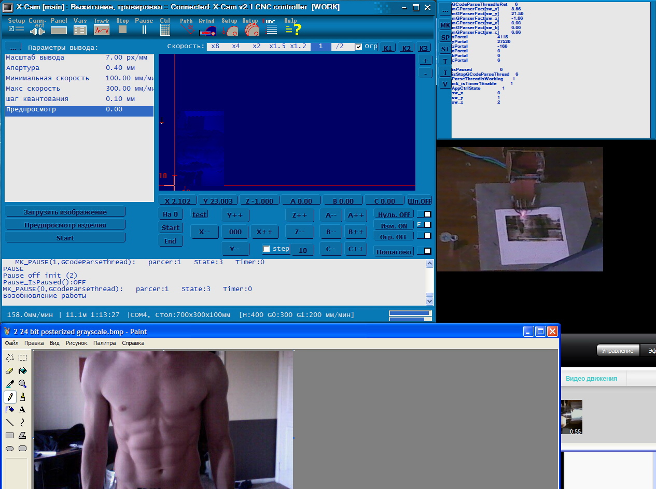Select the Text tool in Paint

point(23,410)
